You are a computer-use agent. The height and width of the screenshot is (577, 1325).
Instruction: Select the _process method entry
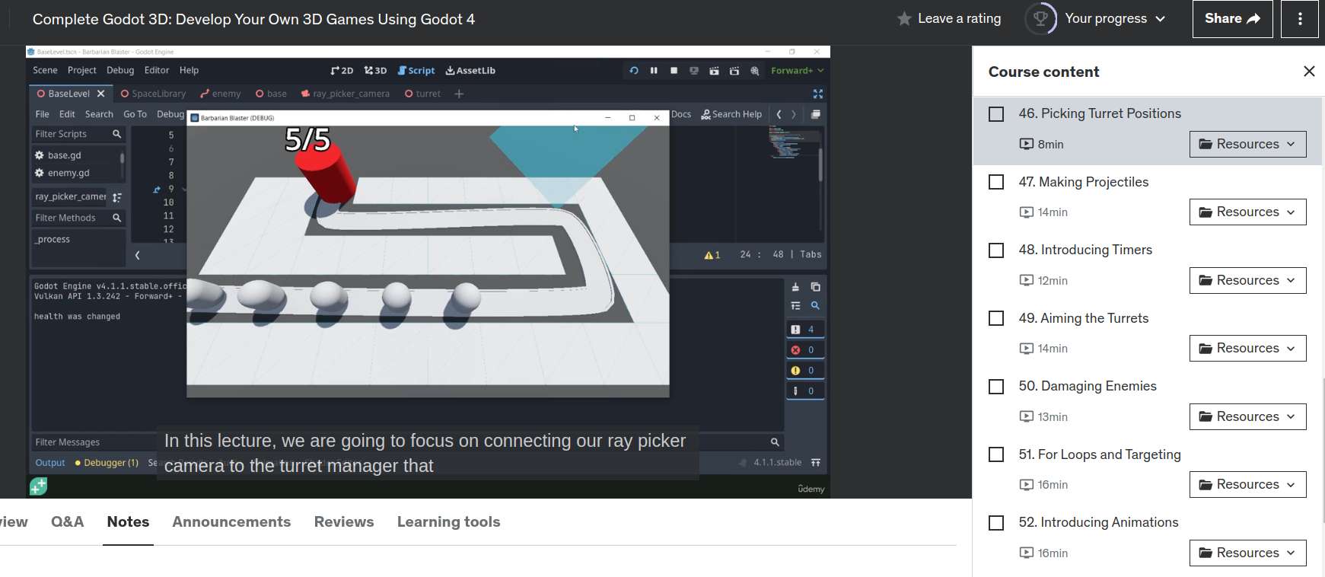tap(53, 239)
